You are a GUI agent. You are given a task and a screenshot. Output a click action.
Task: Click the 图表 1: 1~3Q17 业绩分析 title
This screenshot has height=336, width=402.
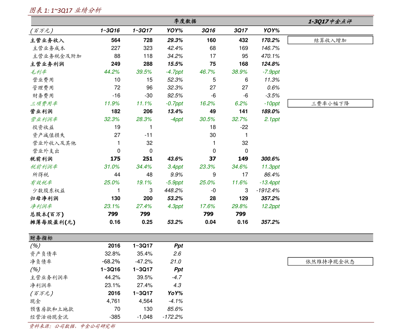coord(65,10)
